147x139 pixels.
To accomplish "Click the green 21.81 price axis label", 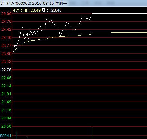I will pos(6,94).
